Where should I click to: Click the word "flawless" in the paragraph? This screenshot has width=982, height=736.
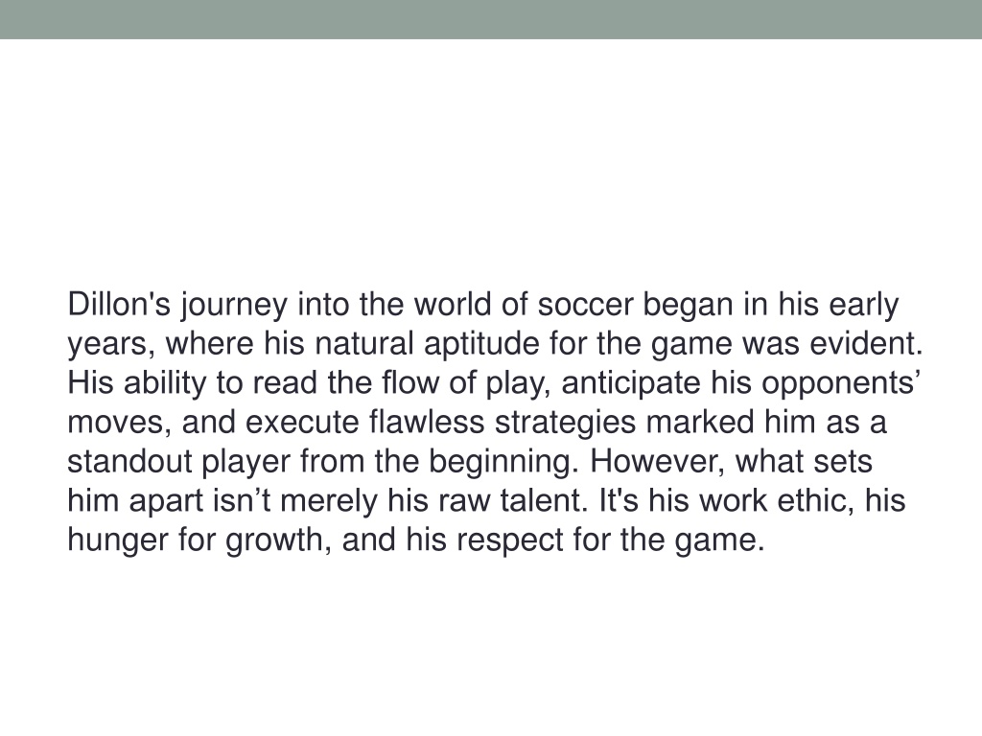pos(427,423)
